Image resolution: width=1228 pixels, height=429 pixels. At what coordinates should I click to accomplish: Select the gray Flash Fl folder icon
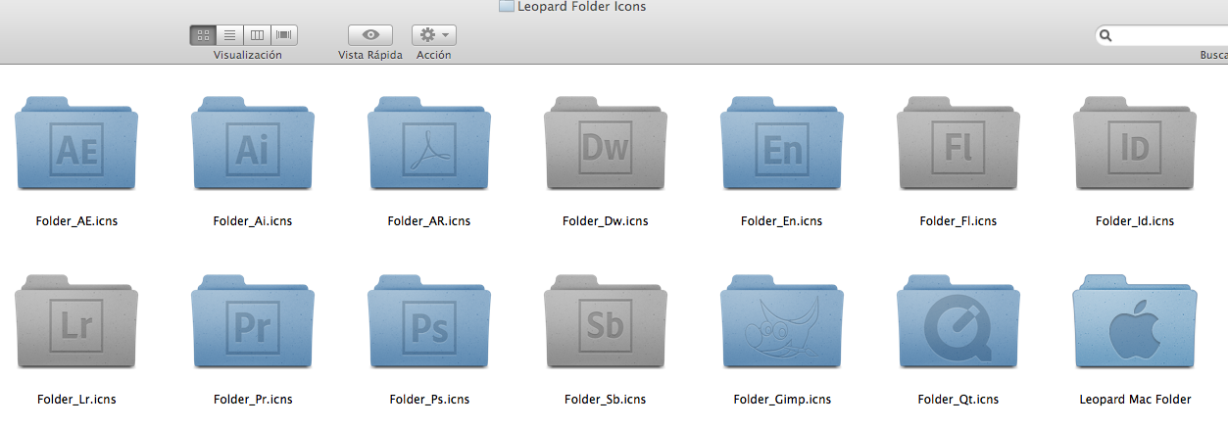[958, 143]
